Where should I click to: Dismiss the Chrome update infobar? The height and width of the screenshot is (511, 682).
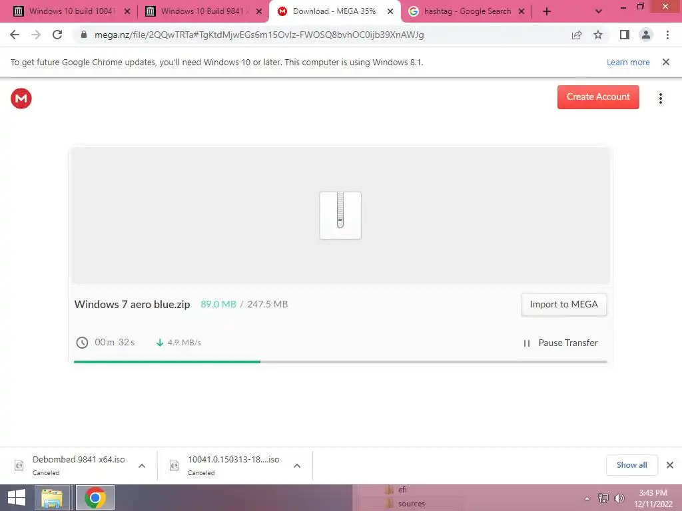(x=665, y=62)
